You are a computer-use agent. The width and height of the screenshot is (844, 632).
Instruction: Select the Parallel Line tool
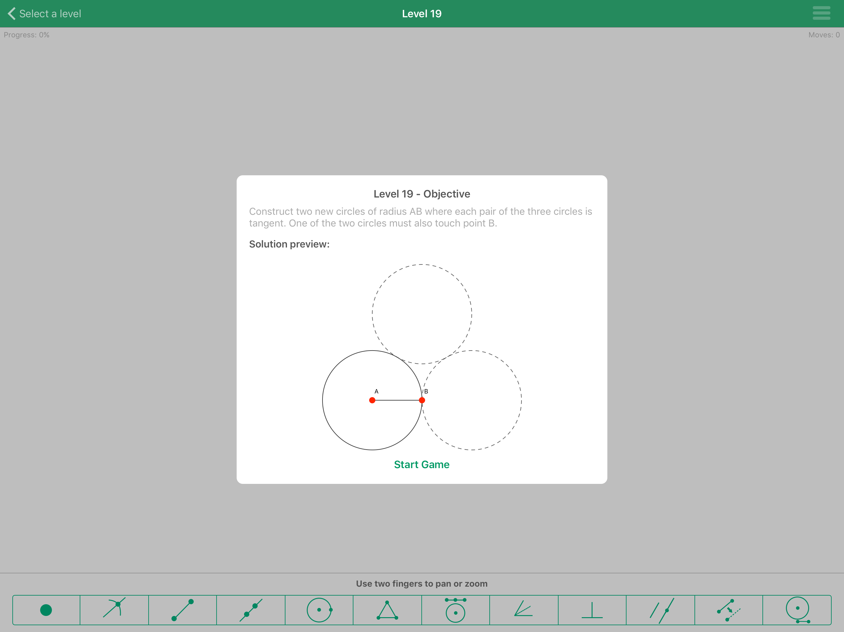[x=660, y=610]
